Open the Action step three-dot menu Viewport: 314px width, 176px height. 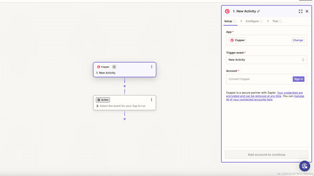tap(151, 99)
